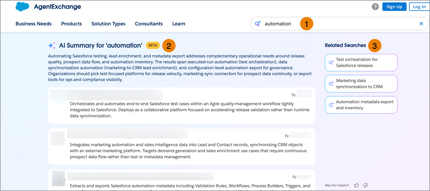Clear the search with the X icon
The height and width of the screenshot is (191, 430).
pyautogui.click(x=421, y=24)
